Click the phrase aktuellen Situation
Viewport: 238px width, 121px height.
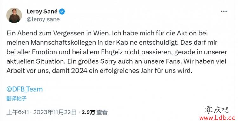(36, 61)
